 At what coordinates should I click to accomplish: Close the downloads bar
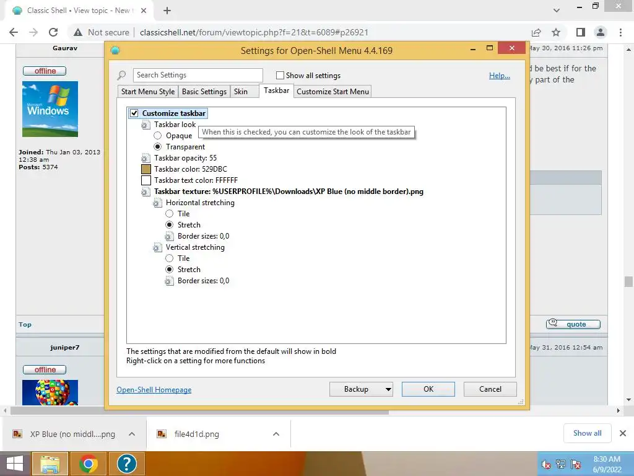tap(623, 433)
